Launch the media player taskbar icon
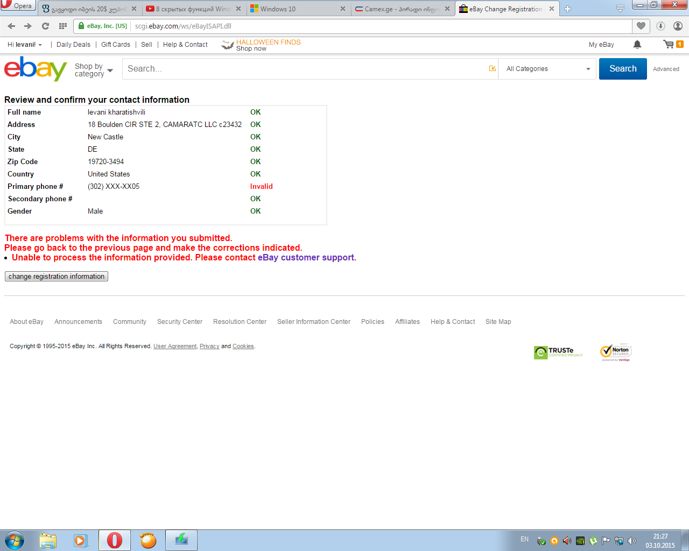Viewport: 689px width, 551px height. tap(81, 540)
